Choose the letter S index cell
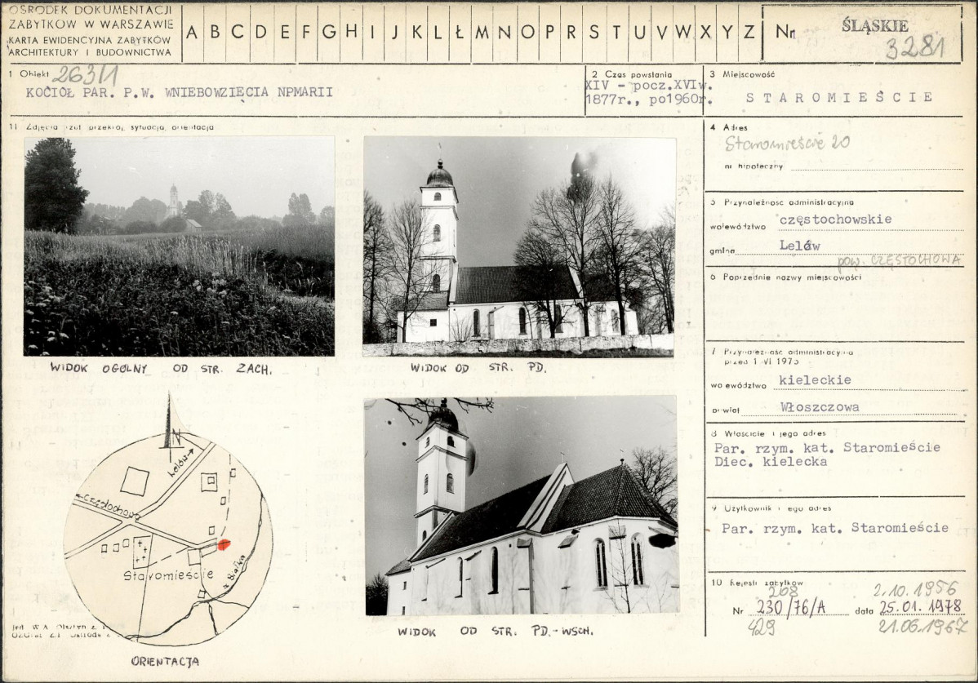 (593, 33)
